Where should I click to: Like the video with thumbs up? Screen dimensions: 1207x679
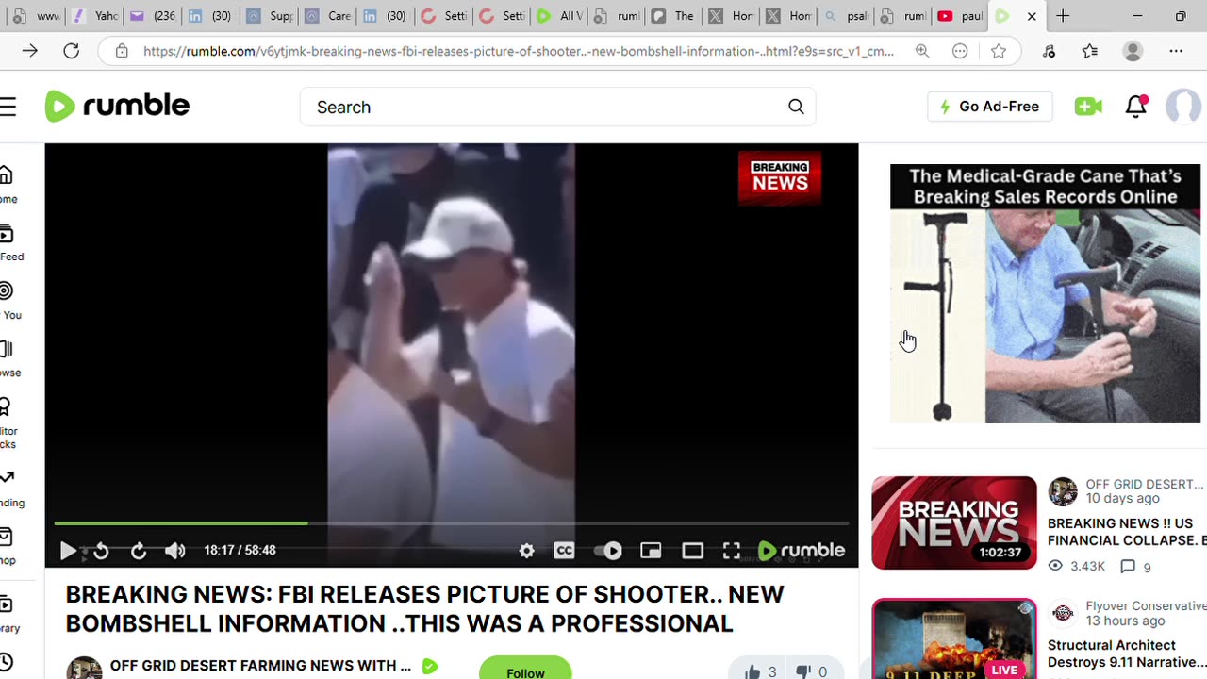761,671
